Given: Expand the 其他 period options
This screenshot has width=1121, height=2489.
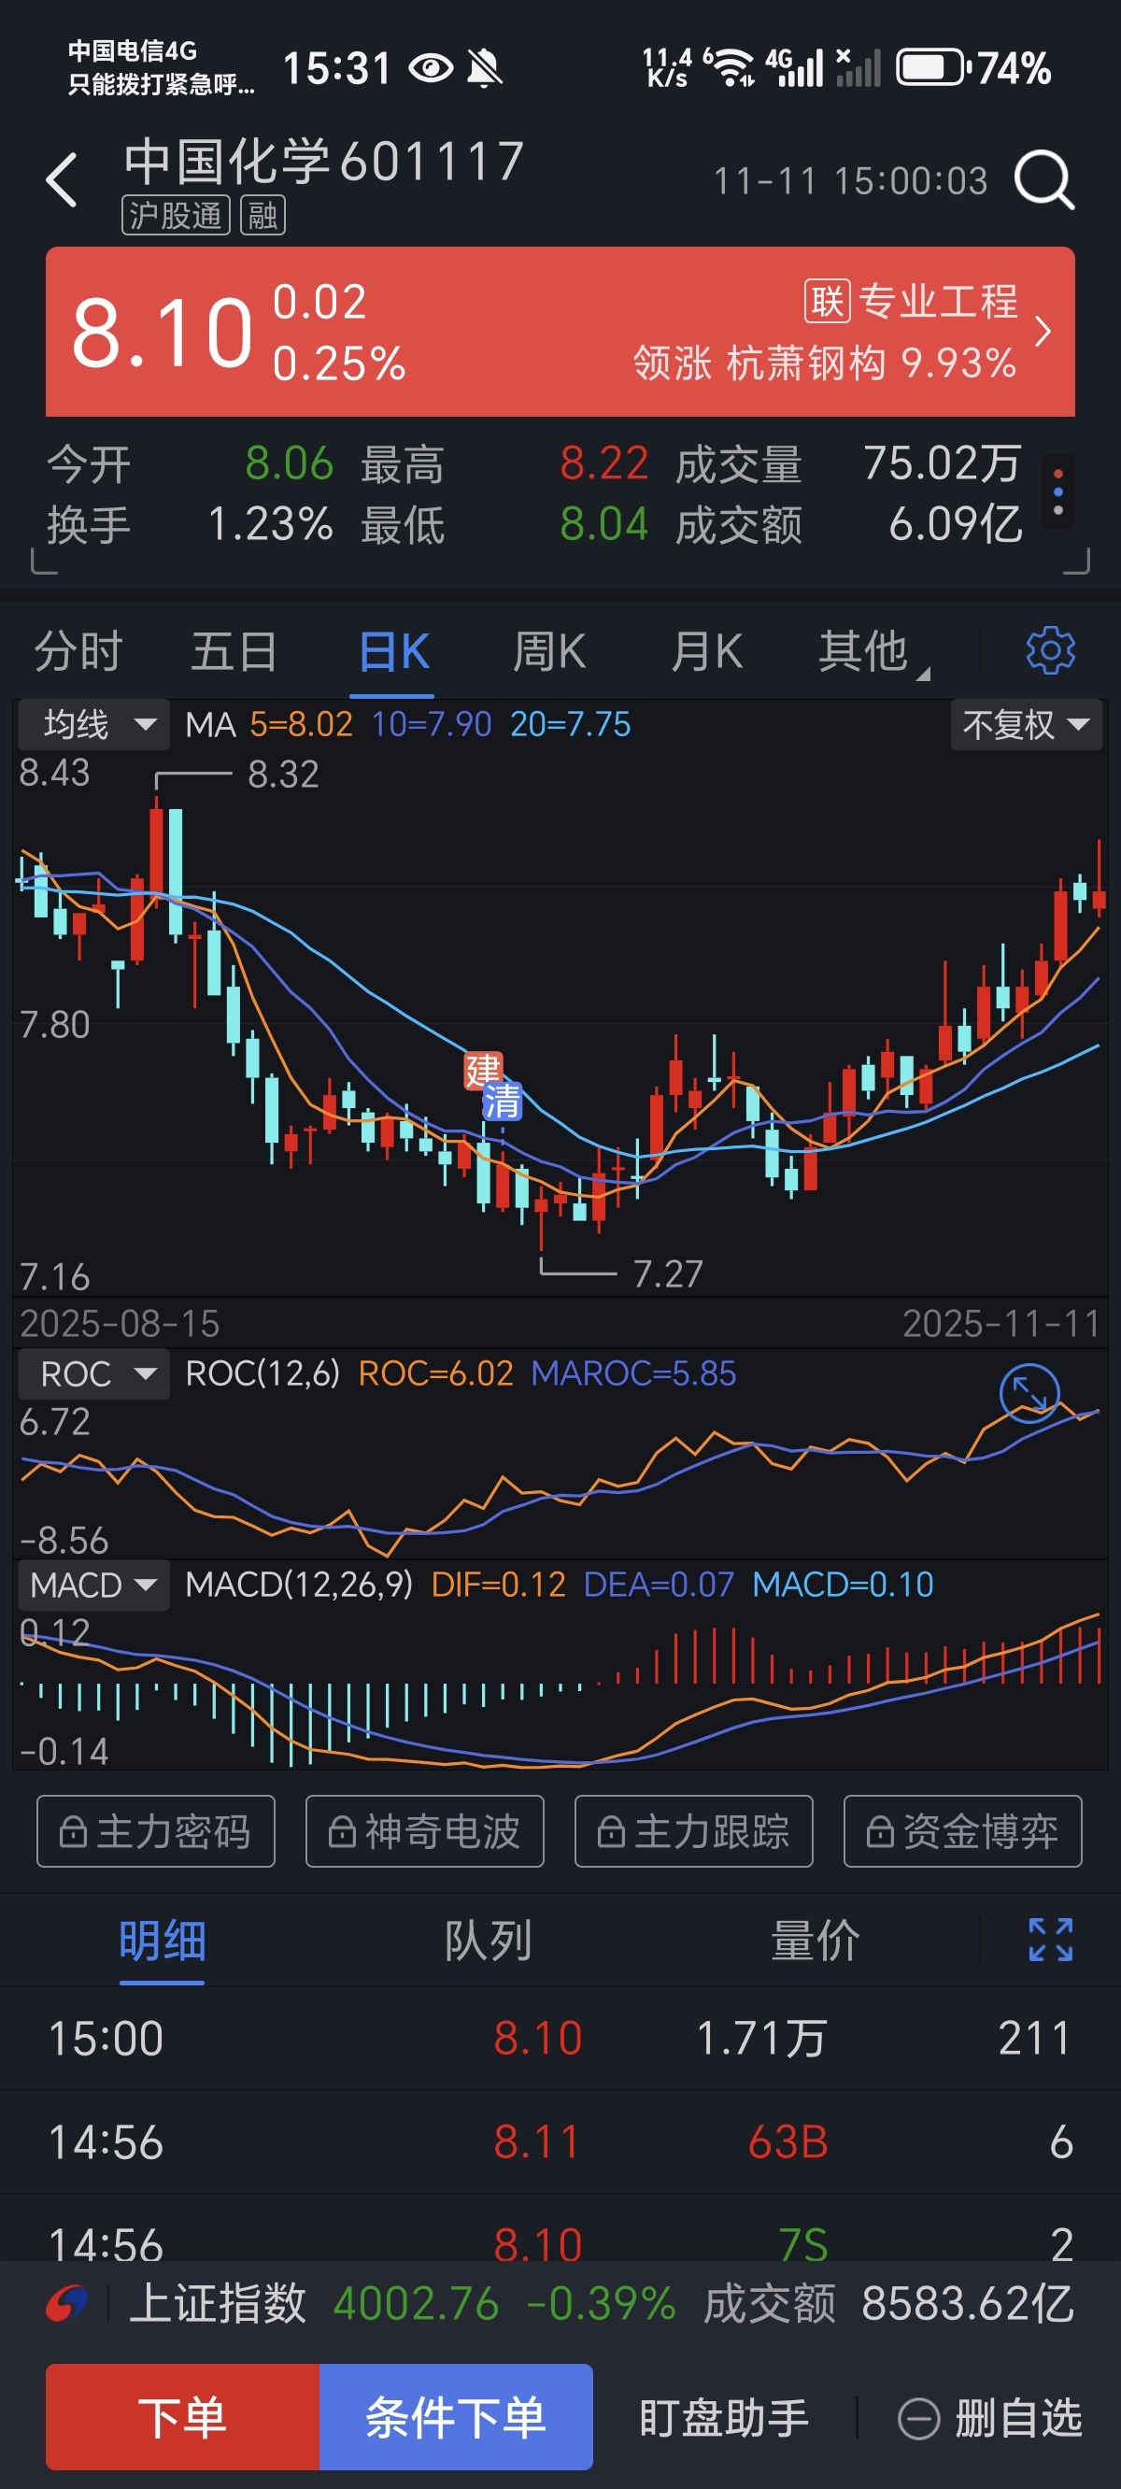Looking at the screenshot, I should click(872, 651).
